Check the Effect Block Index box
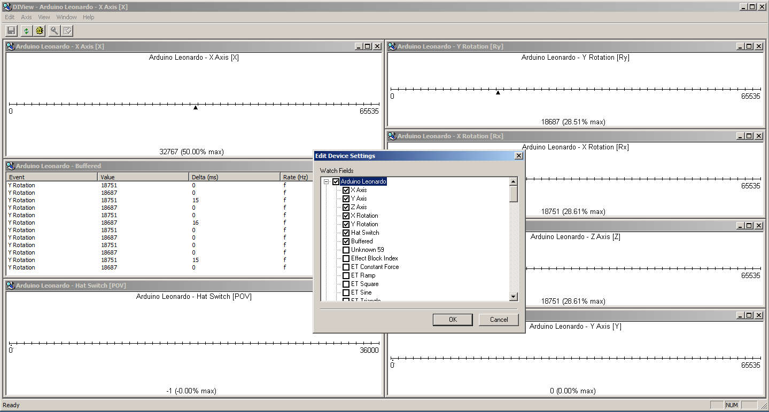 (x=346, y=258)
